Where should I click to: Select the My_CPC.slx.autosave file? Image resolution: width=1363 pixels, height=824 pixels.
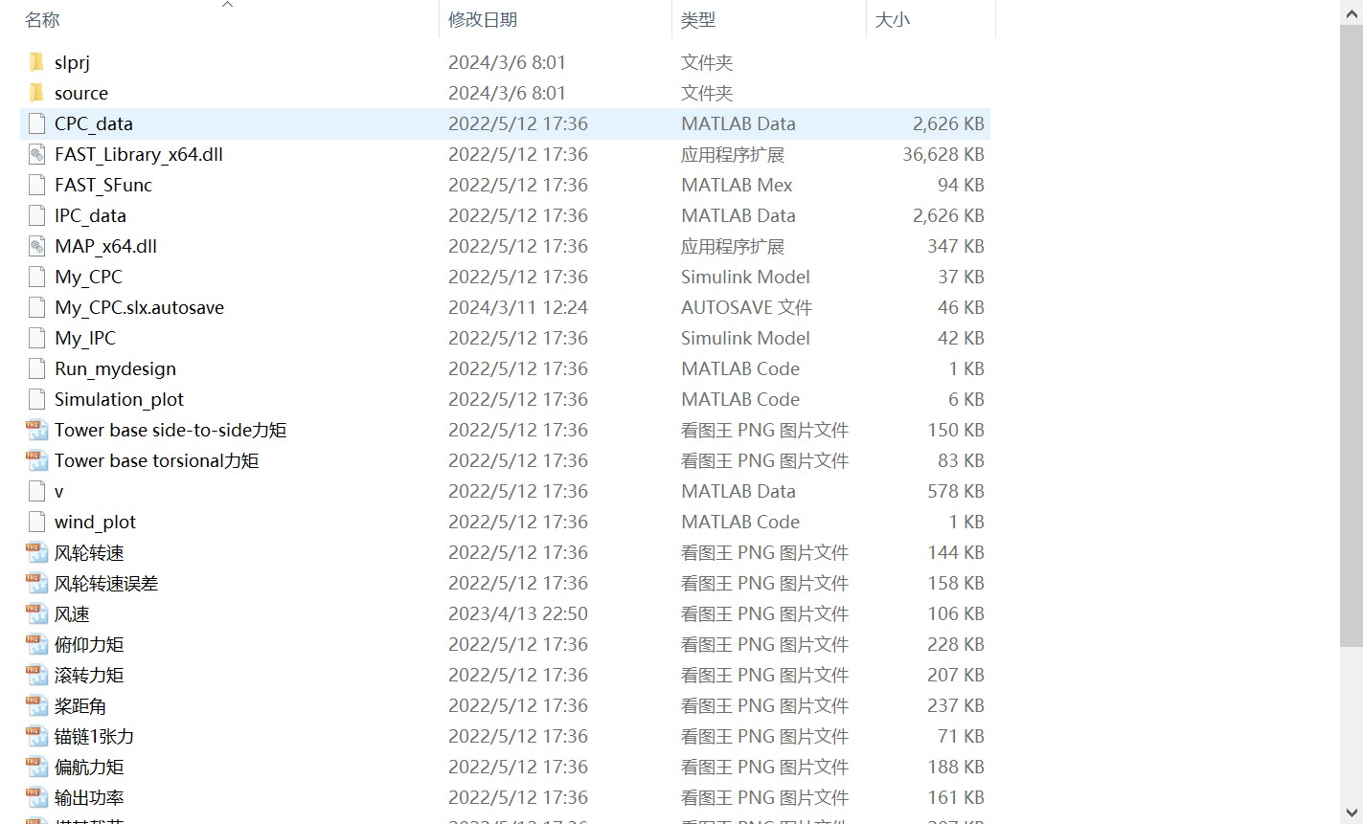[x=139, y=307]
